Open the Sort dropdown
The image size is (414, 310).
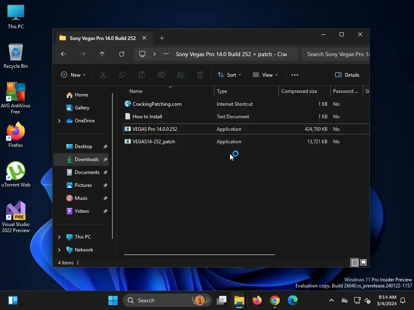pos(229,75)
